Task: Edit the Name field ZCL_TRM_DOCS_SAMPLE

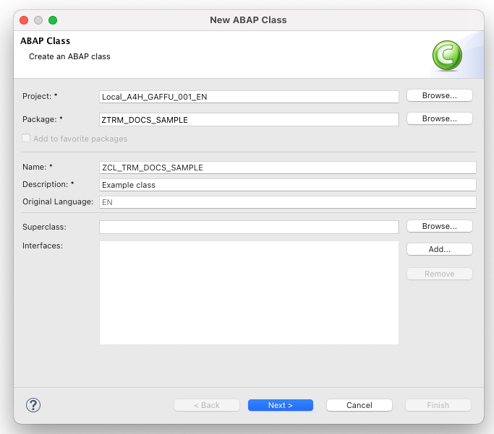Action: point(287,168)
